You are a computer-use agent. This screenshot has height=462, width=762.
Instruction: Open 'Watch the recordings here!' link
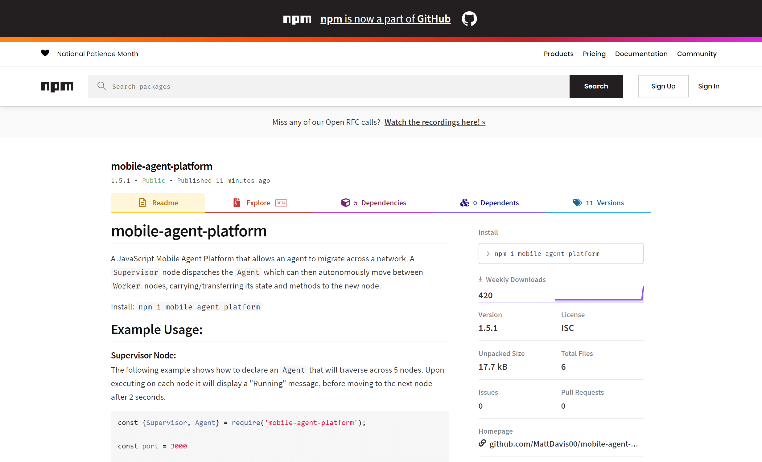[x=435, y=122]
